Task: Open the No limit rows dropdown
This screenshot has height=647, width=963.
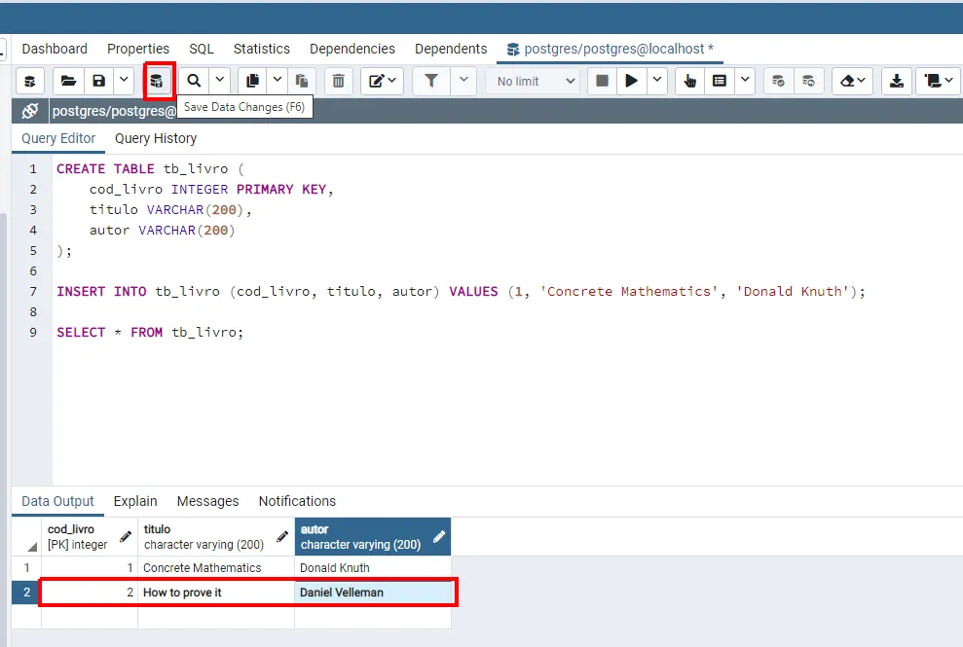Action: [535, 81]
